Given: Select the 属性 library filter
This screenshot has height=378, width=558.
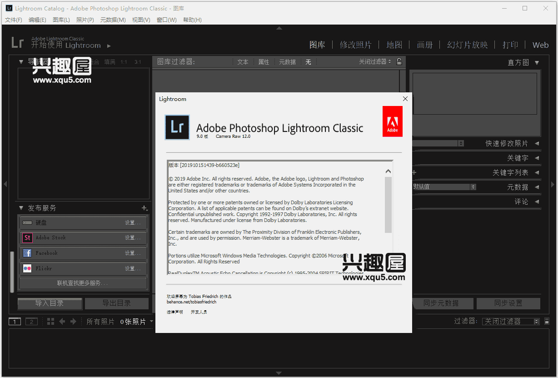Looking at the screenshot, I should (264, 62).
